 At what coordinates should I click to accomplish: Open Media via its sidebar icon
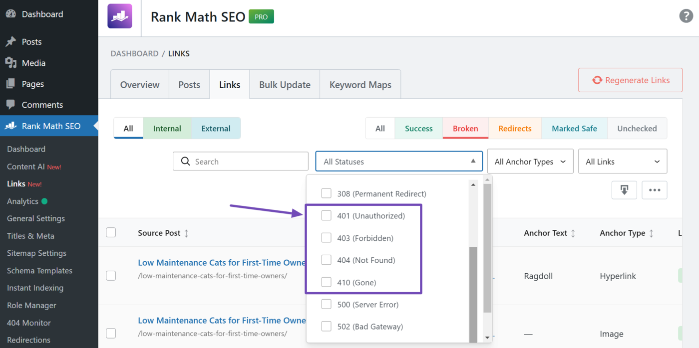point(11,63)
